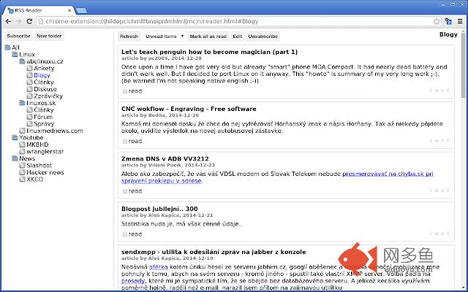Viewport: 468px width, 292px height.
Task: Click the page vertical scrollbar thumb
Action: [463, 64]
